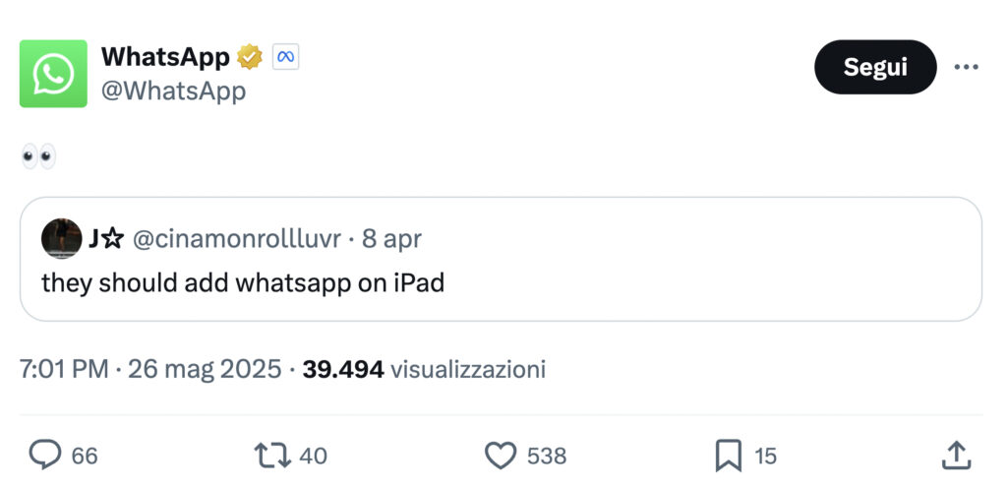Open the WhatsApp display name profile

pyautogui.click(x=165, y=57)
